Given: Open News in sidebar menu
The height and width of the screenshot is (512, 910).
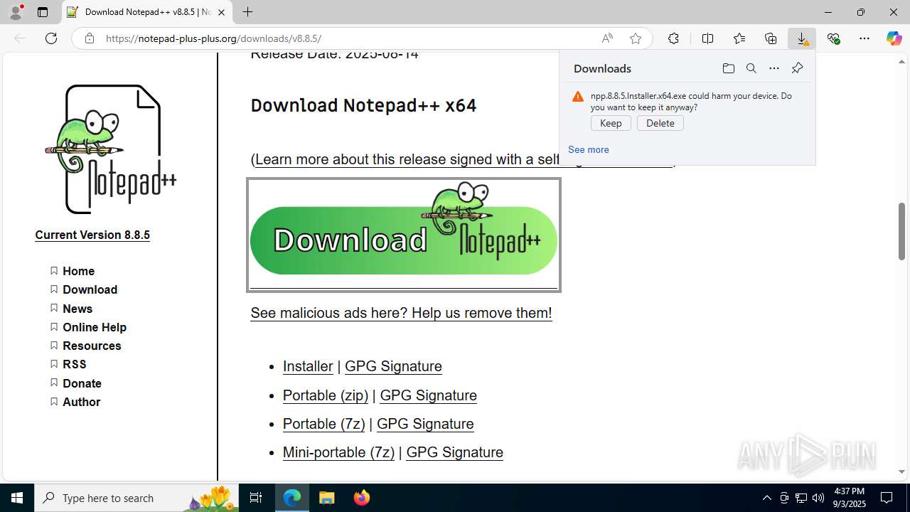Looking at the screenshot, I should [77, 309].
